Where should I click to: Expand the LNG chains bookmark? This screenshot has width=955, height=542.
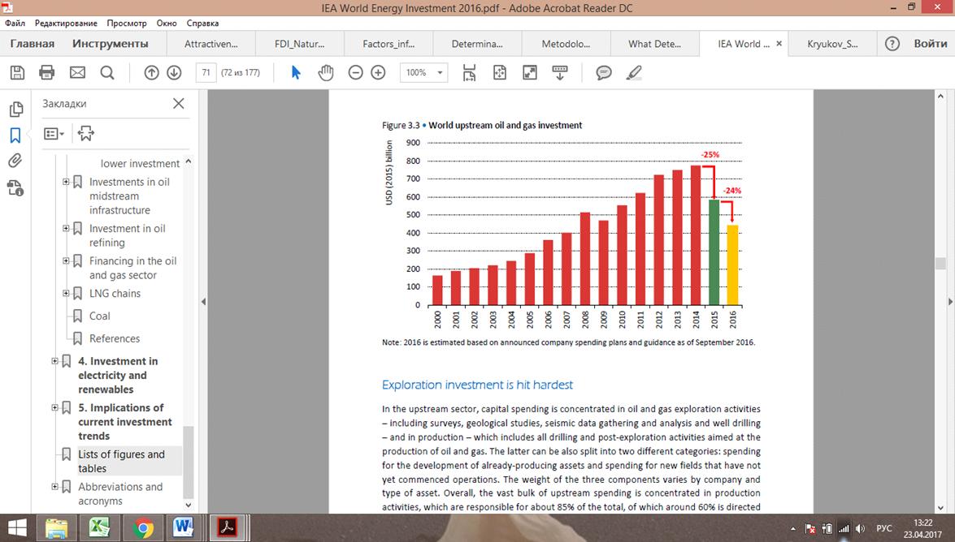pos(67,294)
